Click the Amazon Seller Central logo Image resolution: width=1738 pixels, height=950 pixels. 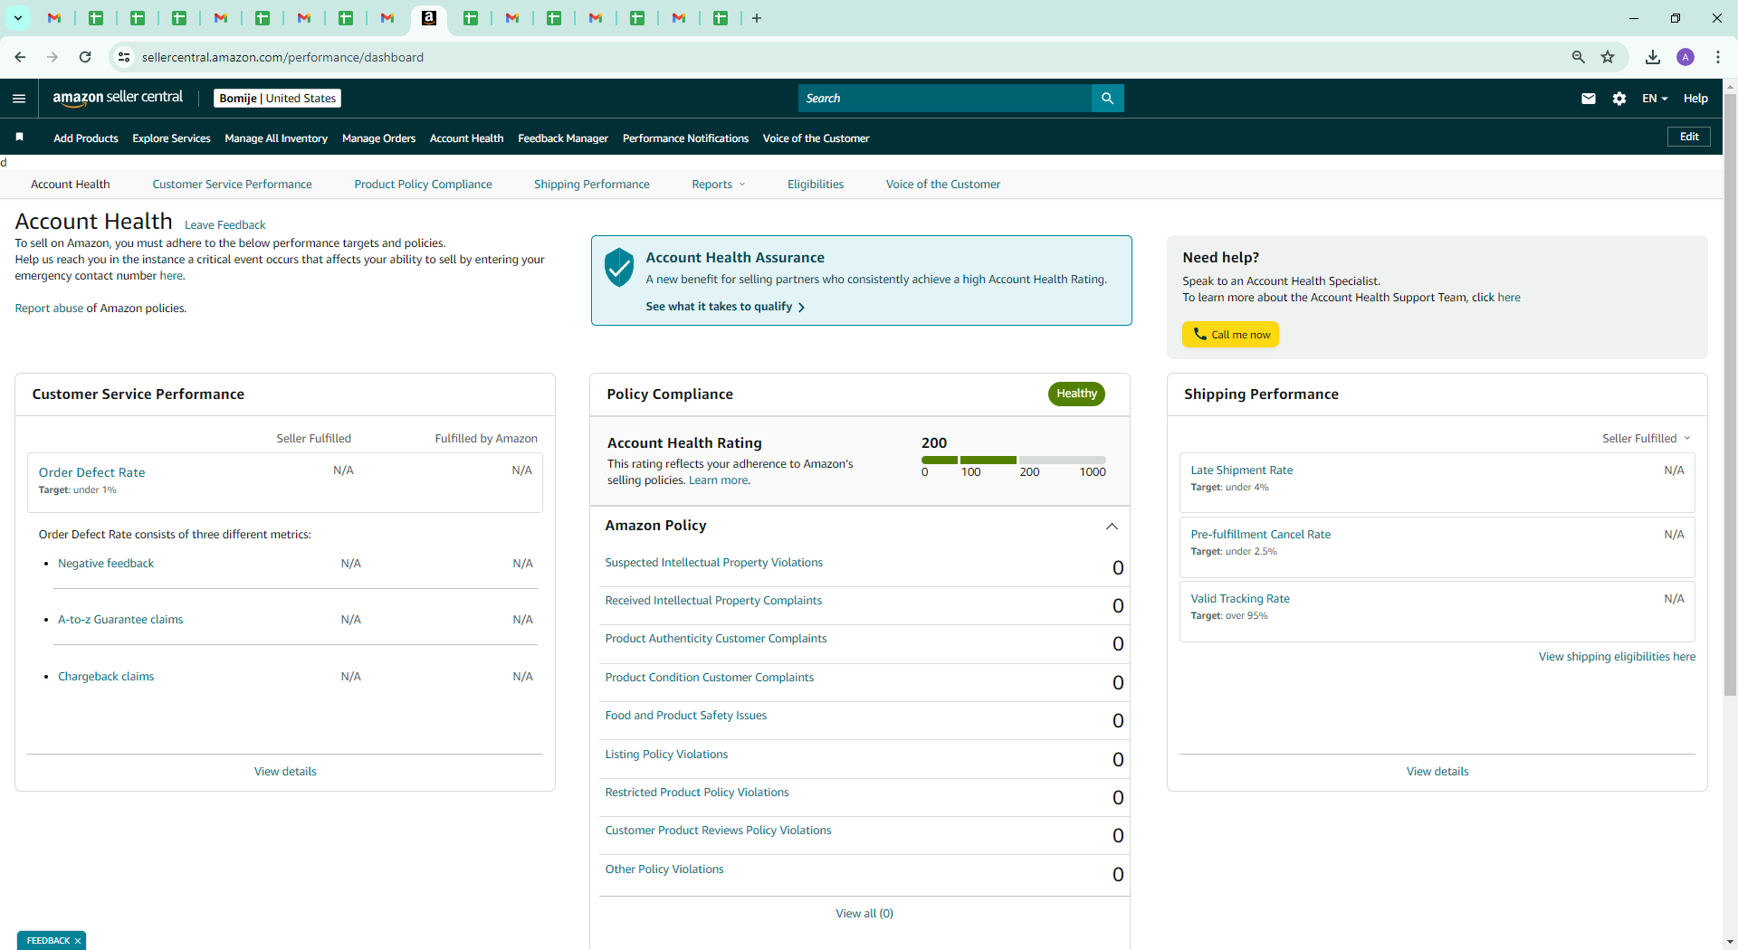point(118,98)
